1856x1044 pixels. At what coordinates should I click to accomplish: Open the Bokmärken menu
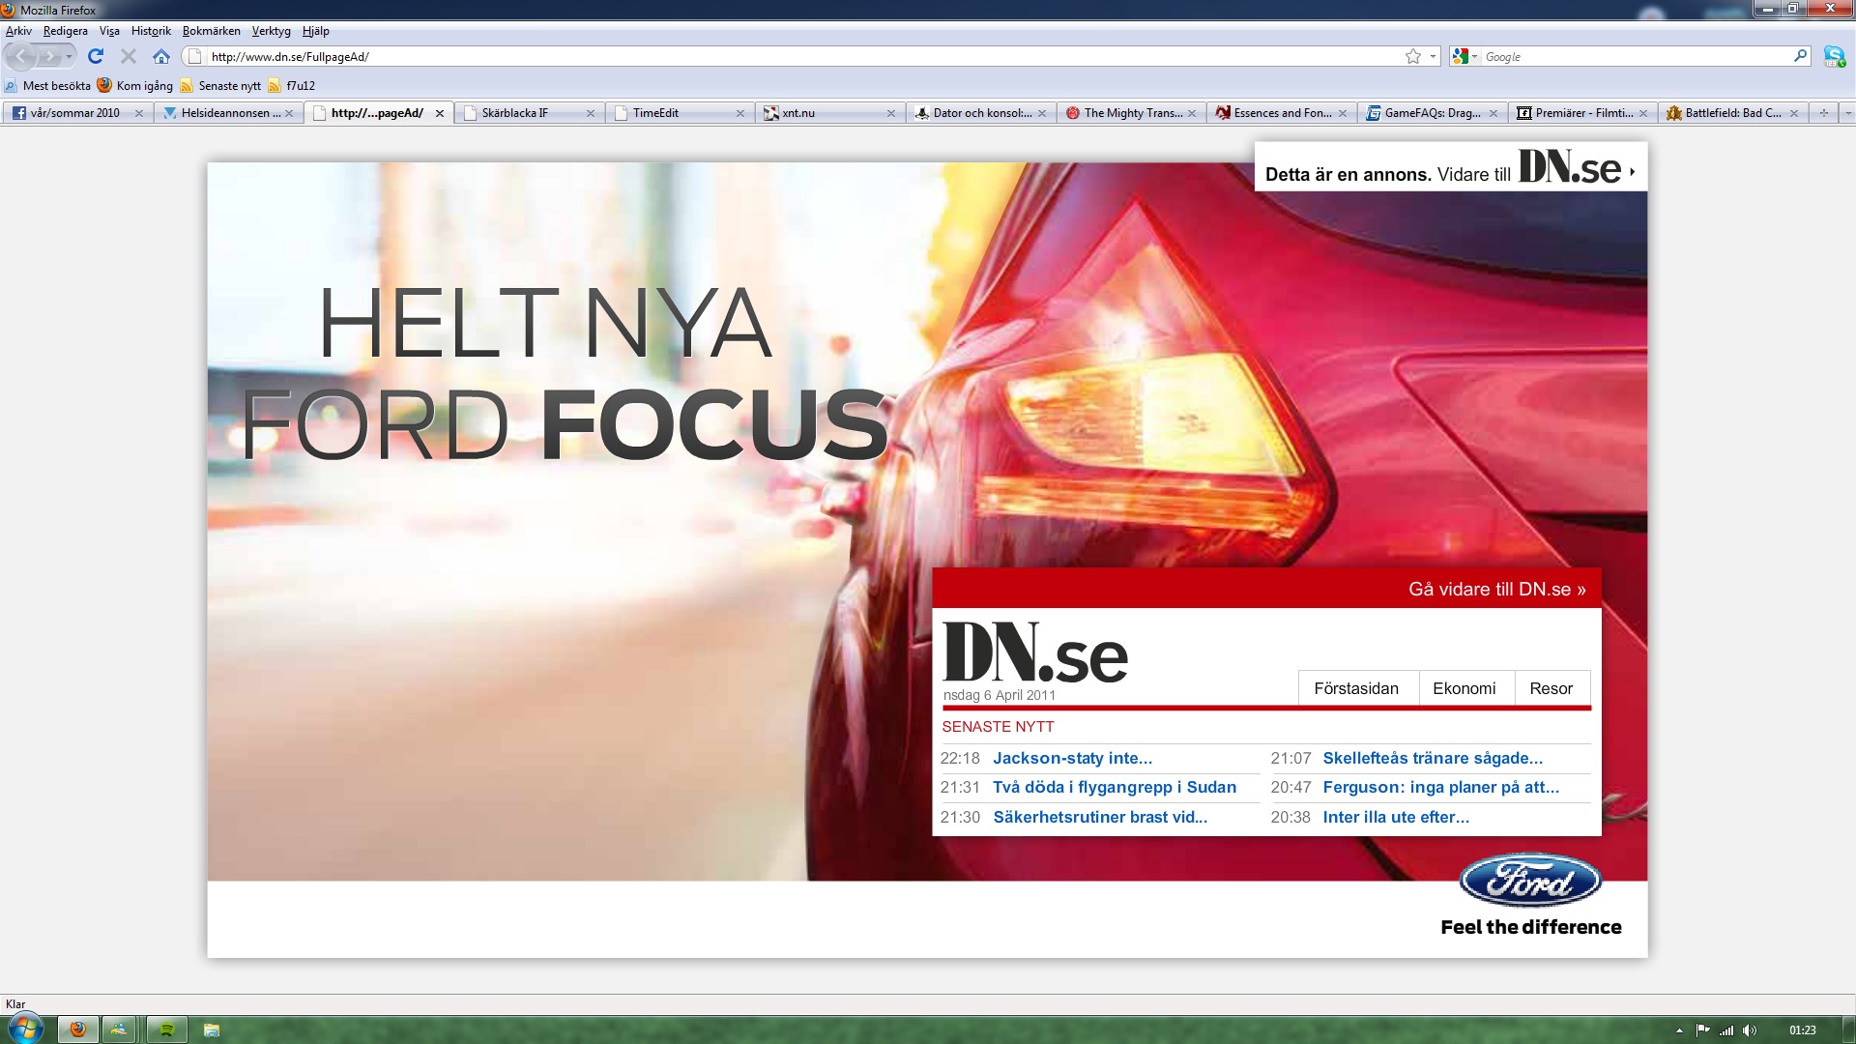coord(211,31)
